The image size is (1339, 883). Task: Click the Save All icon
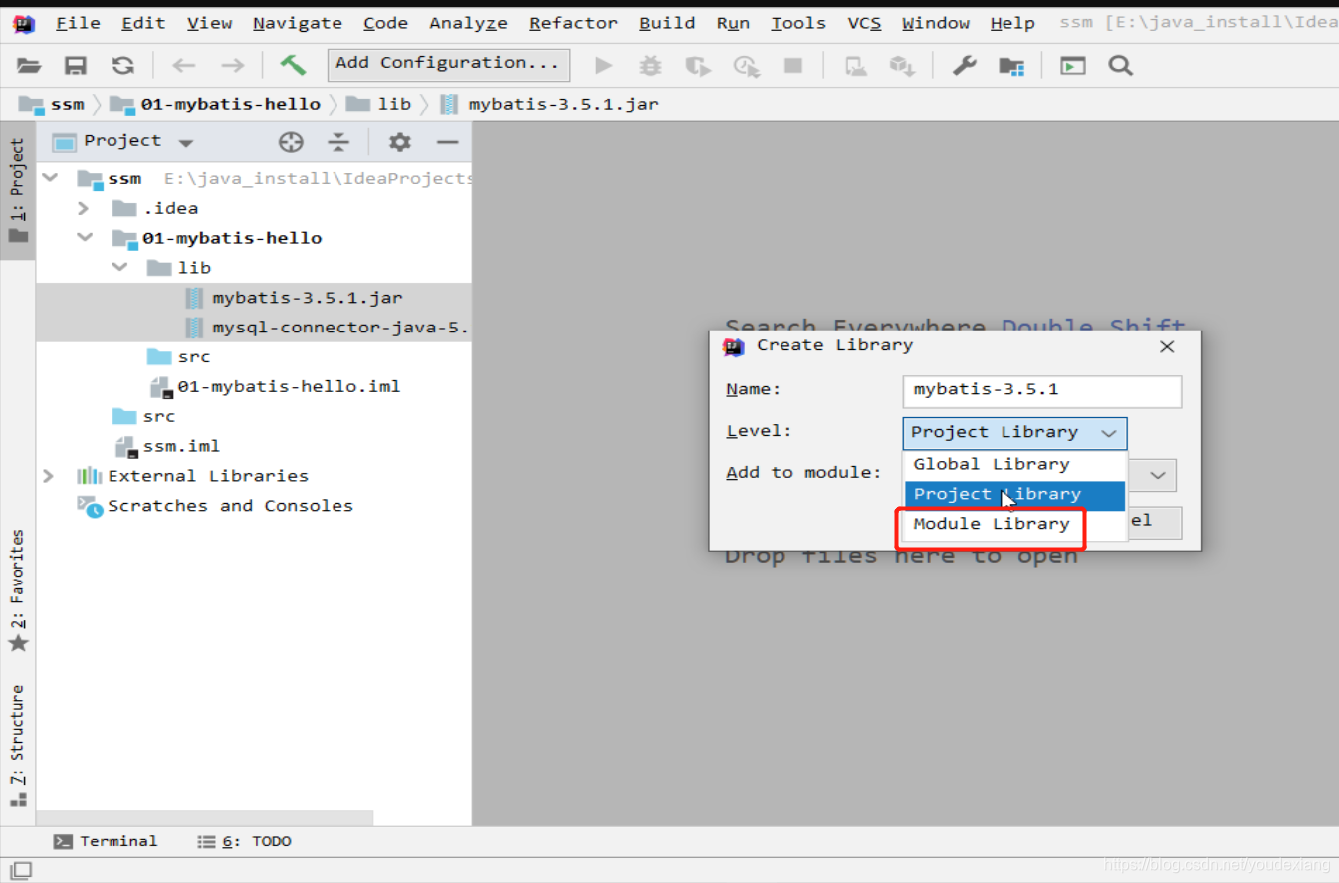pyautogui.click(x=75, y=65)
